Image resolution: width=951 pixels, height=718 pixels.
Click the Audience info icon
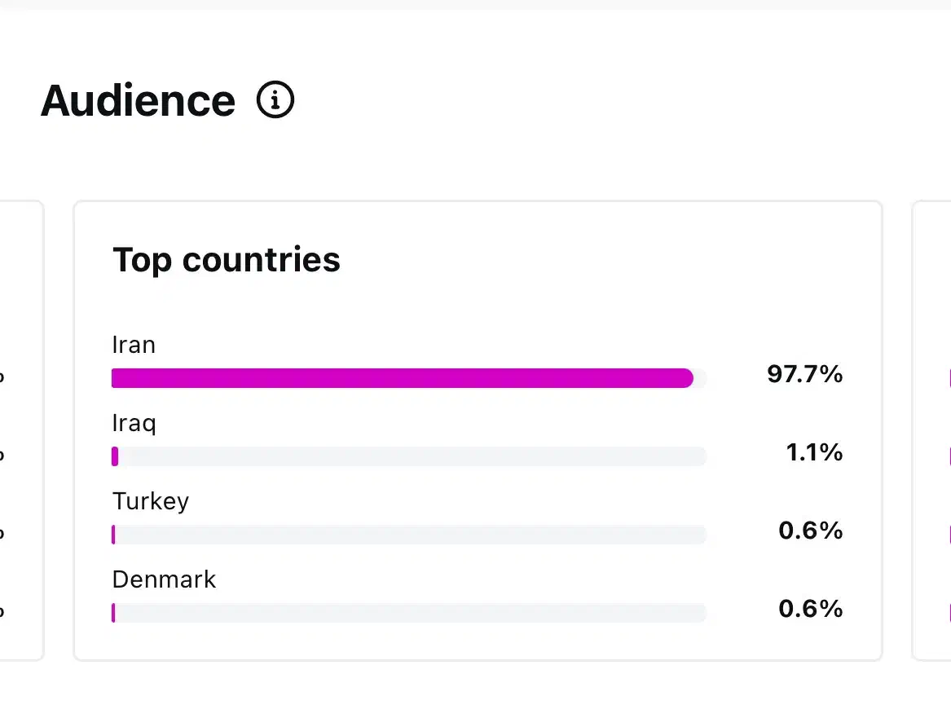coord(275,100)
